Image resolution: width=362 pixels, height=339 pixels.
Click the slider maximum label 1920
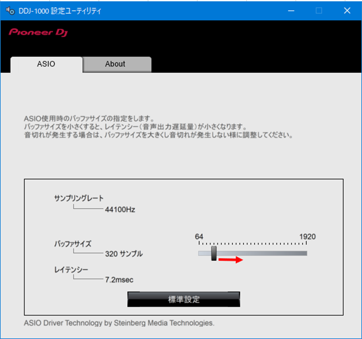[x=307, y=237]
